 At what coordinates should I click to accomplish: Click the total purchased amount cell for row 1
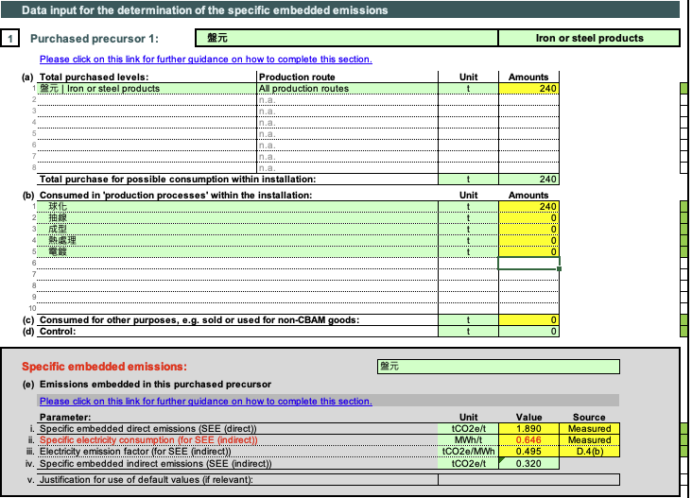pyautogui.click(x=528, y=89)
